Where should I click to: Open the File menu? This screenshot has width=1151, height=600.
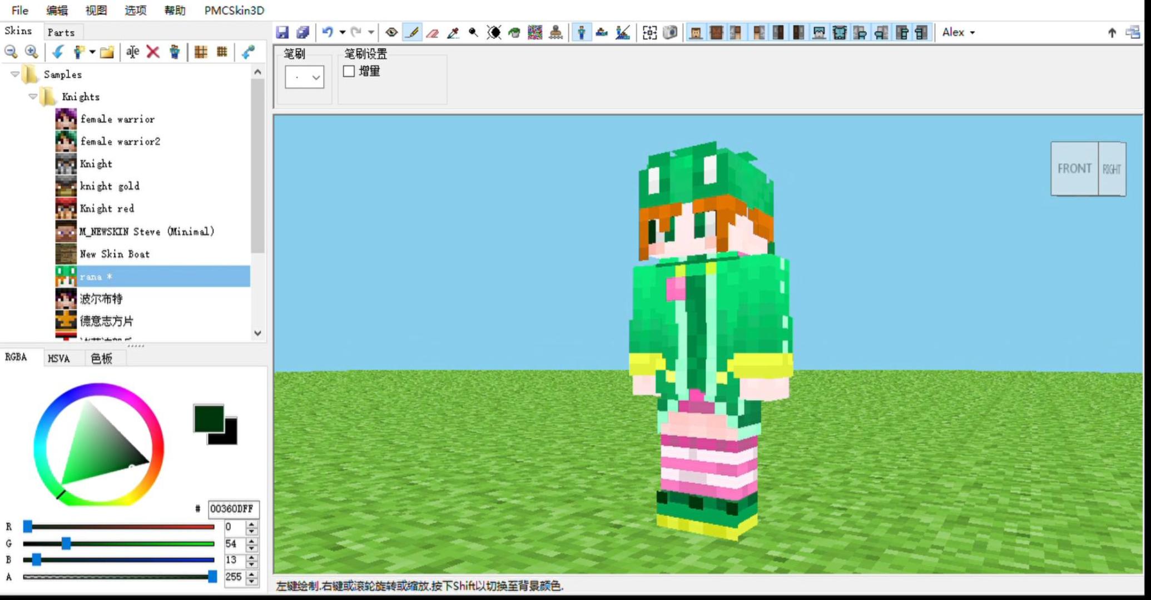click(x=19, y=10)
